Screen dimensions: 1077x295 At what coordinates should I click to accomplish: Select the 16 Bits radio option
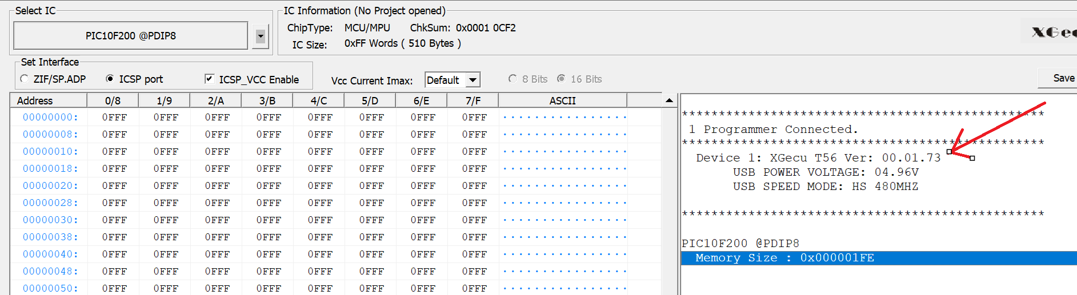coord(562,79)
